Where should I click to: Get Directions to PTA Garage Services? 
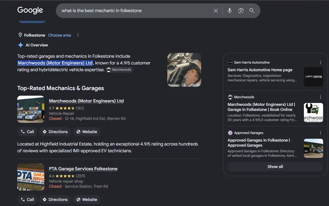pyautogui.click(x=55, y=200)
